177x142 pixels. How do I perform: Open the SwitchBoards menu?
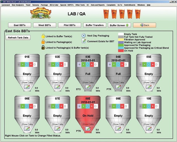tap(130, 5)
